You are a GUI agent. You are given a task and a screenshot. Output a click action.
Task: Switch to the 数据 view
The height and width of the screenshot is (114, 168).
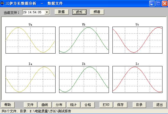[x=62, y=12]
